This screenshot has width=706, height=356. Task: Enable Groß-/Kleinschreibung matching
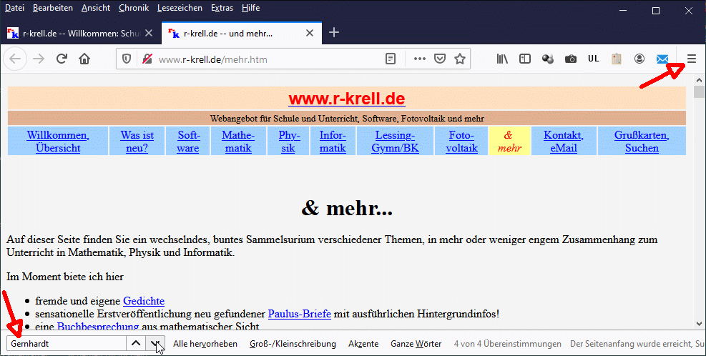click(293, 344)
